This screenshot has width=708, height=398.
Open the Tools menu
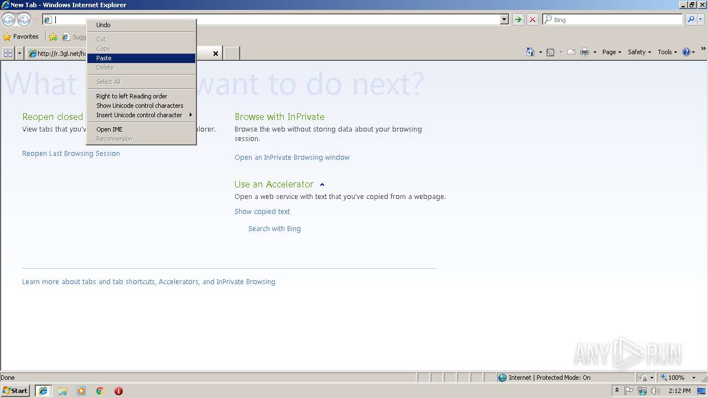(667, 52)
